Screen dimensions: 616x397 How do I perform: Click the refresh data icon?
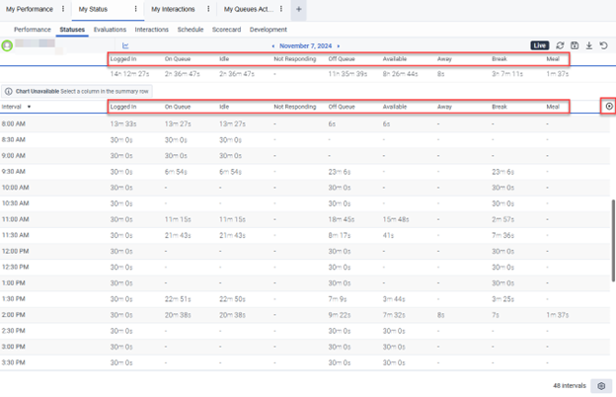coord(561,45)
